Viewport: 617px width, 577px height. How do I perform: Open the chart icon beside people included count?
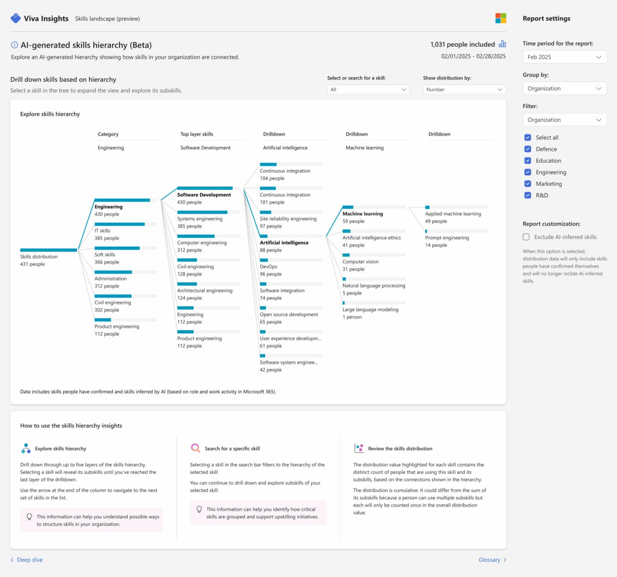[x=502, y=44]
